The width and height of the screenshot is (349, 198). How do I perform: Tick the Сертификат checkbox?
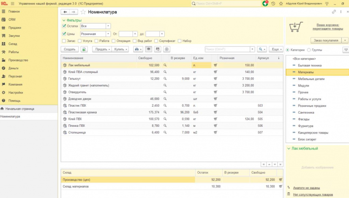point(156,41)
